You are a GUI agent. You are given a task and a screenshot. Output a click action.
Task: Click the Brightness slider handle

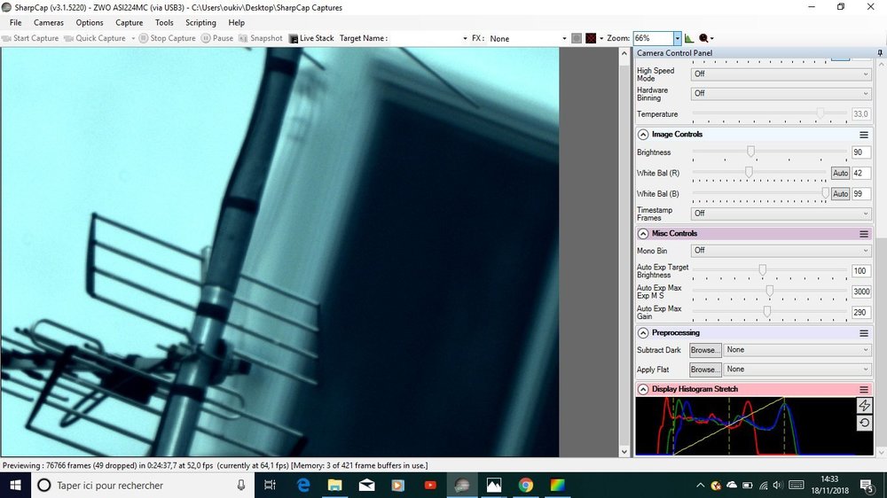(750, 151)
